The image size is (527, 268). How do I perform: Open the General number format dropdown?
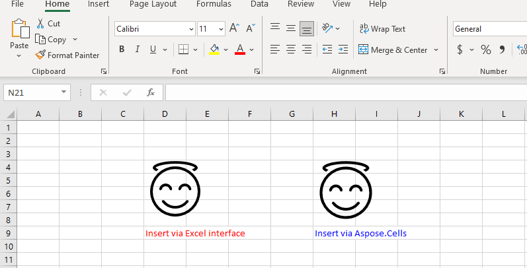[x=489, y=29]
